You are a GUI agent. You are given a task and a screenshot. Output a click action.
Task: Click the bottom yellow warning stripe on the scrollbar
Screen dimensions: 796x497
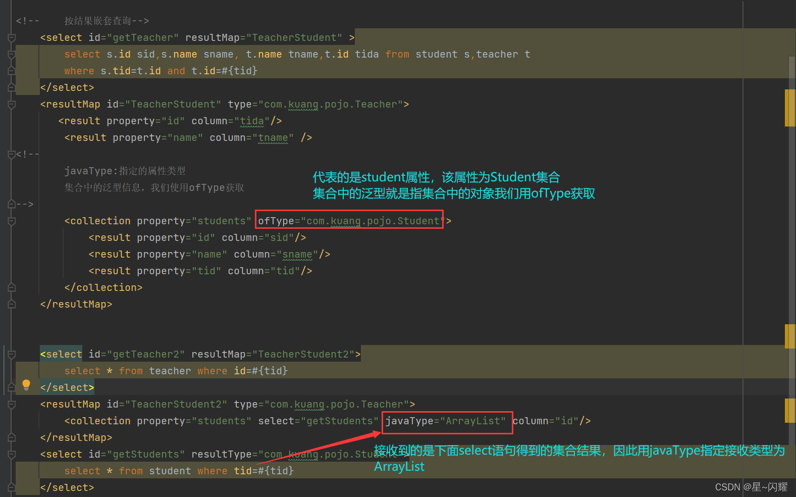click(790, 410)
